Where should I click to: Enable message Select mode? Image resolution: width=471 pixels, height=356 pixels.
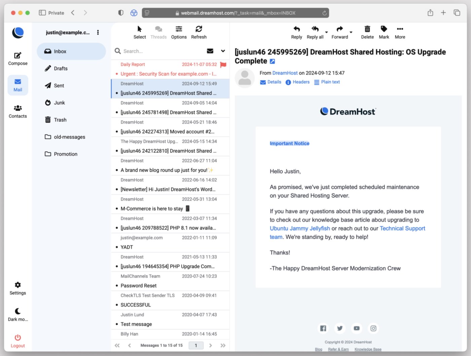pos(140,32)
